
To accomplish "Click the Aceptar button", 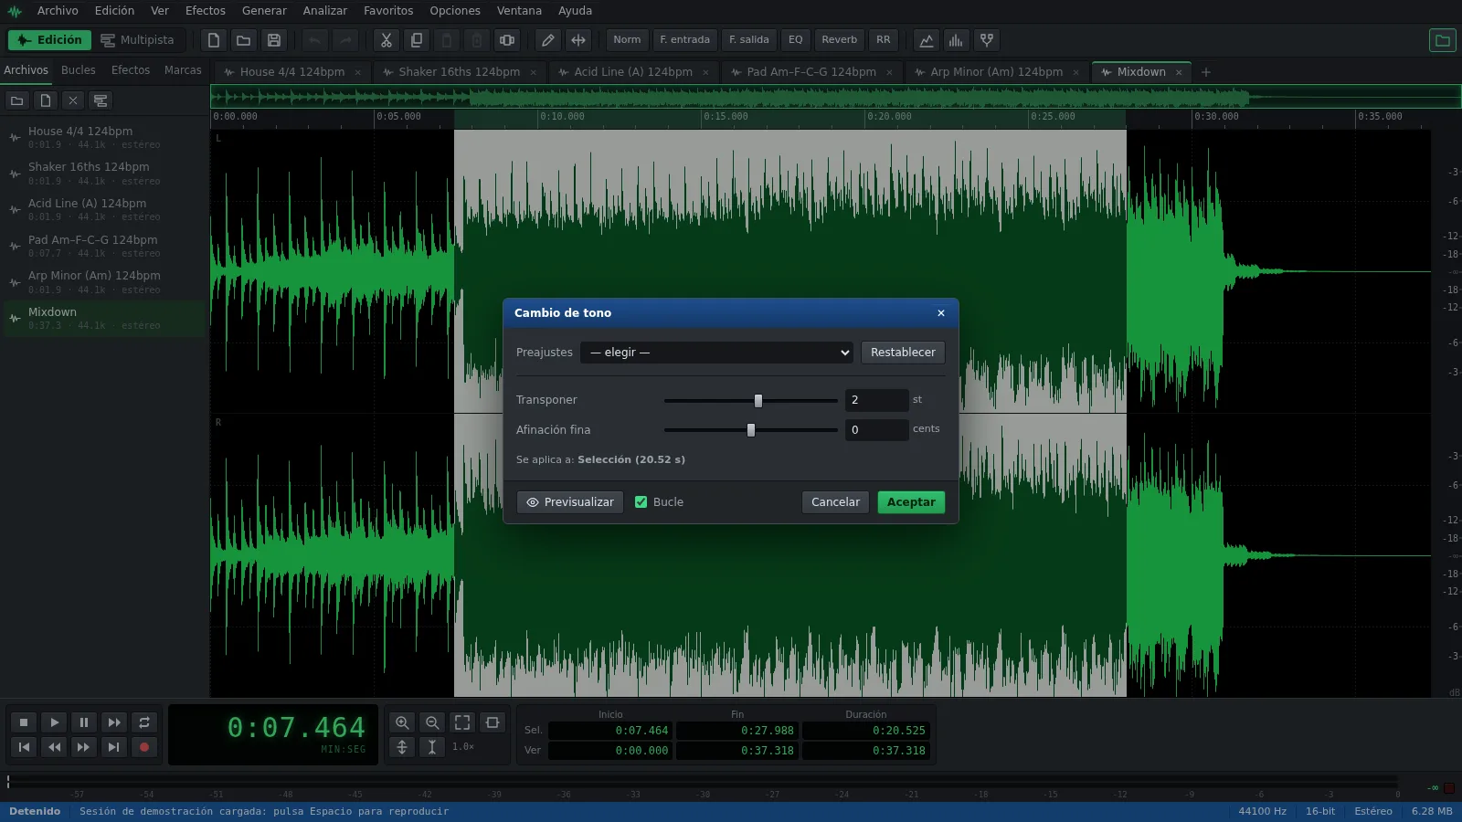I will 911,502.
